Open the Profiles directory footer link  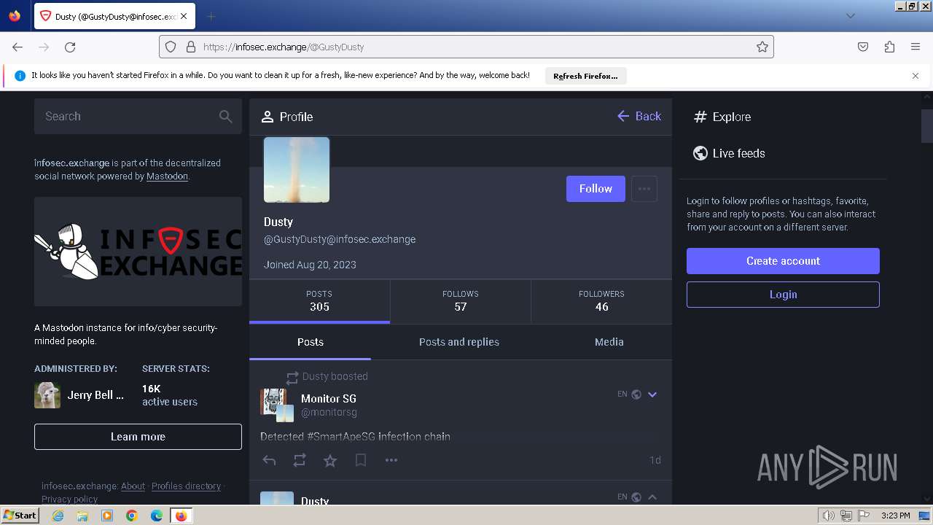[186, 486]
